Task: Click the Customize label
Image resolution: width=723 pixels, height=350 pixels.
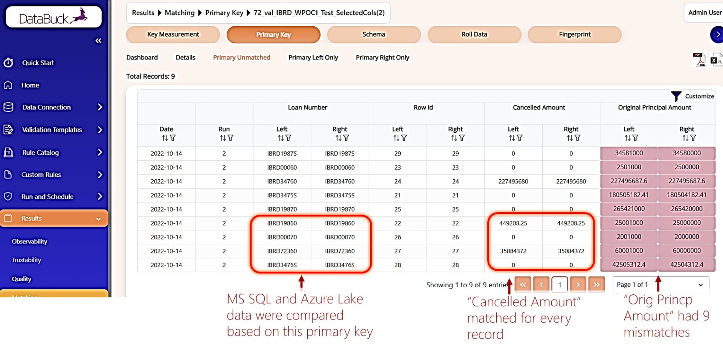Action: click(x=699, y=96)
